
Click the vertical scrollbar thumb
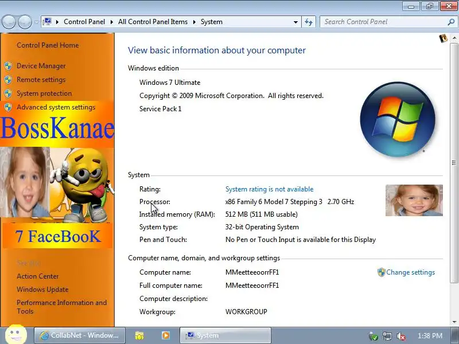coord(454,163)
